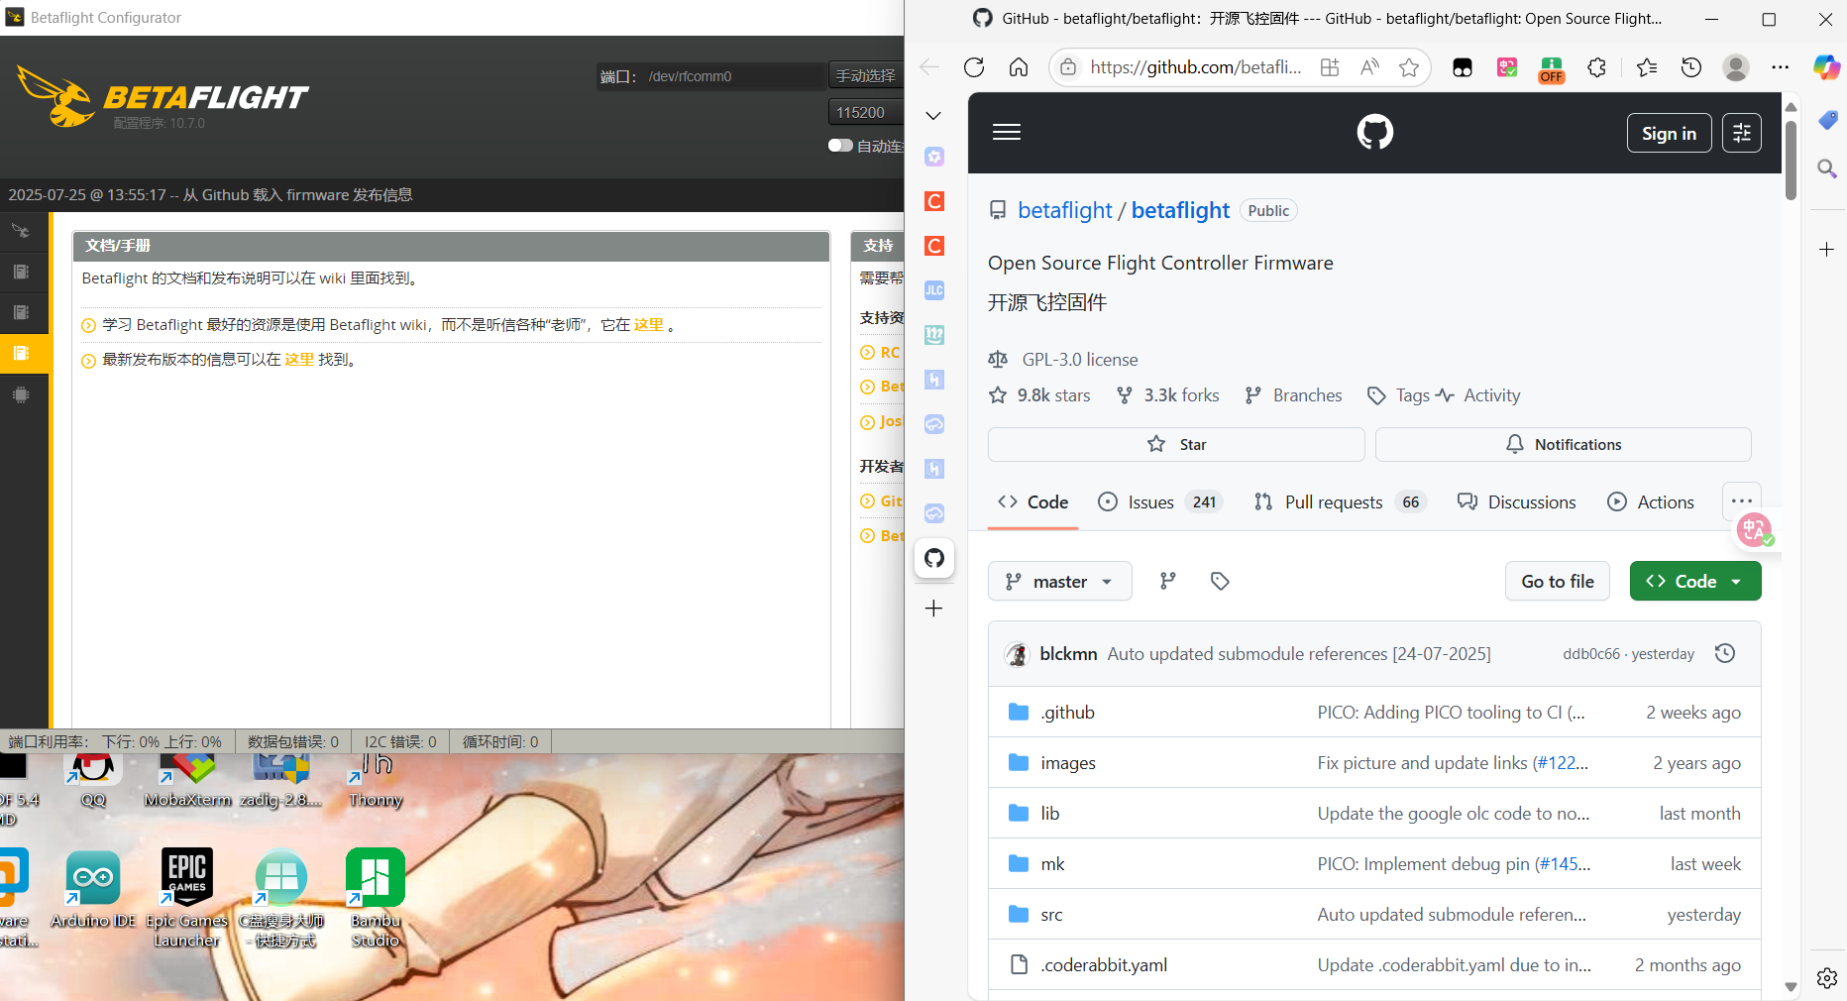Open the Branches link
Image resolution: width=1847 pixels, height=1001 pixels.
[x=1293, y=395]
